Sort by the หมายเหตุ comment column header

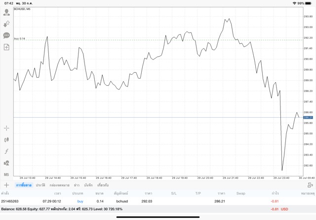tap(308, 193)
